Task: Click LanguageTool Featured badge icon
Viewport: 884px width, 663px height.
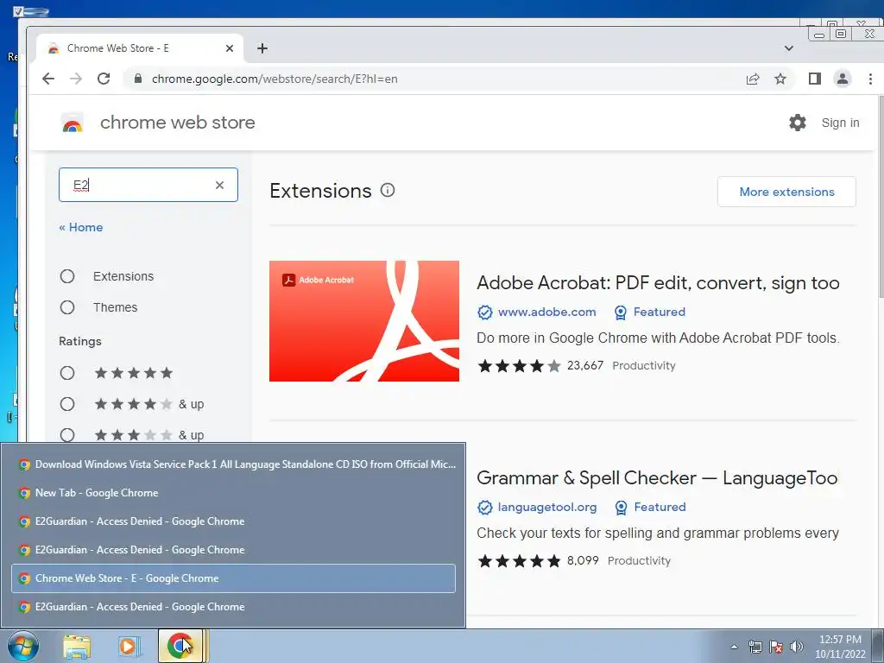Action: pyautogui.click(x=621, y=508)
